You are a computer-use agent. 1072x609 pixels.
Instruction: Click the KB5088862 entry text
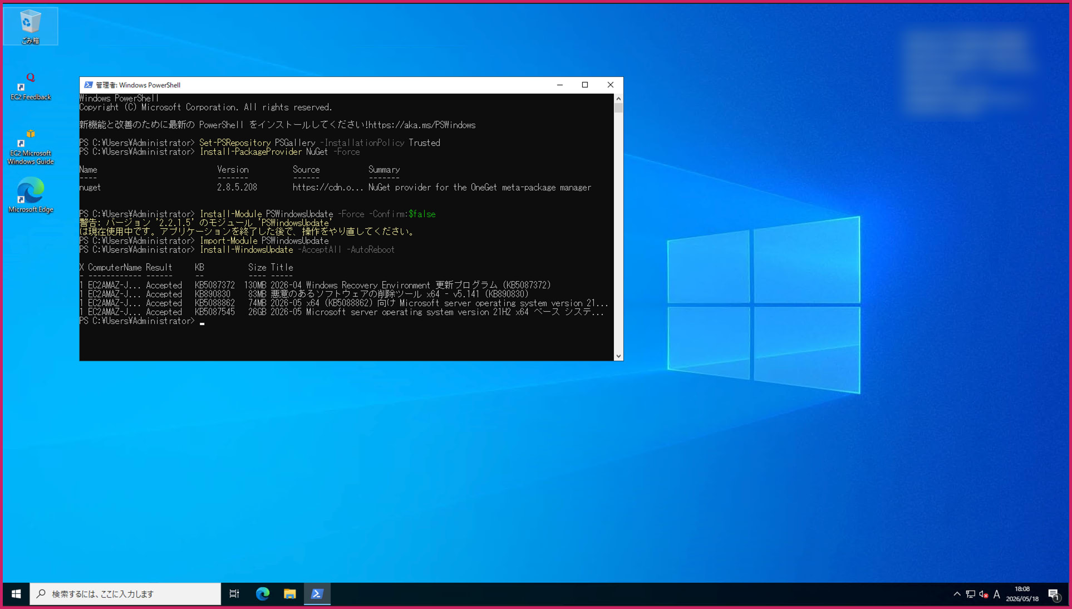[x=215, y=303]
